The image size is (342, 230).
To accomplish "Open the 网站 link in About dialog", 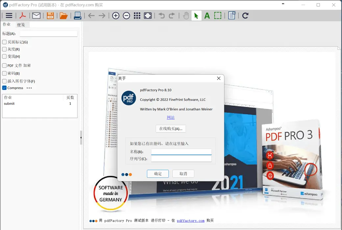I will [x=171, y=117].
